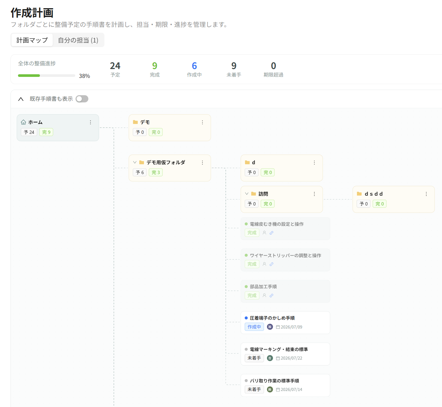
Task: Toggle the 既存手順書も表示 switch
Action: (82, 99)
